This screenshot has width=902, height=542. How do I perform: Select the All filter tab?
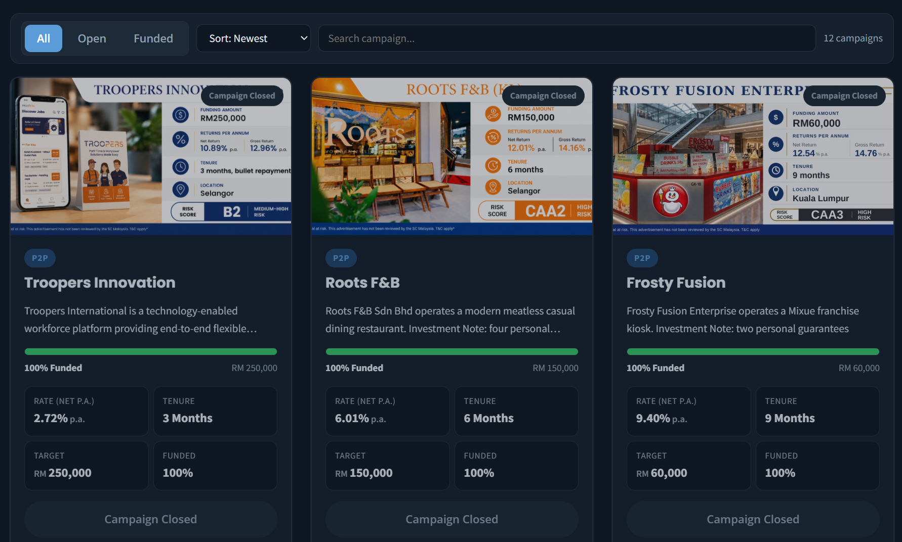(44, 38)
